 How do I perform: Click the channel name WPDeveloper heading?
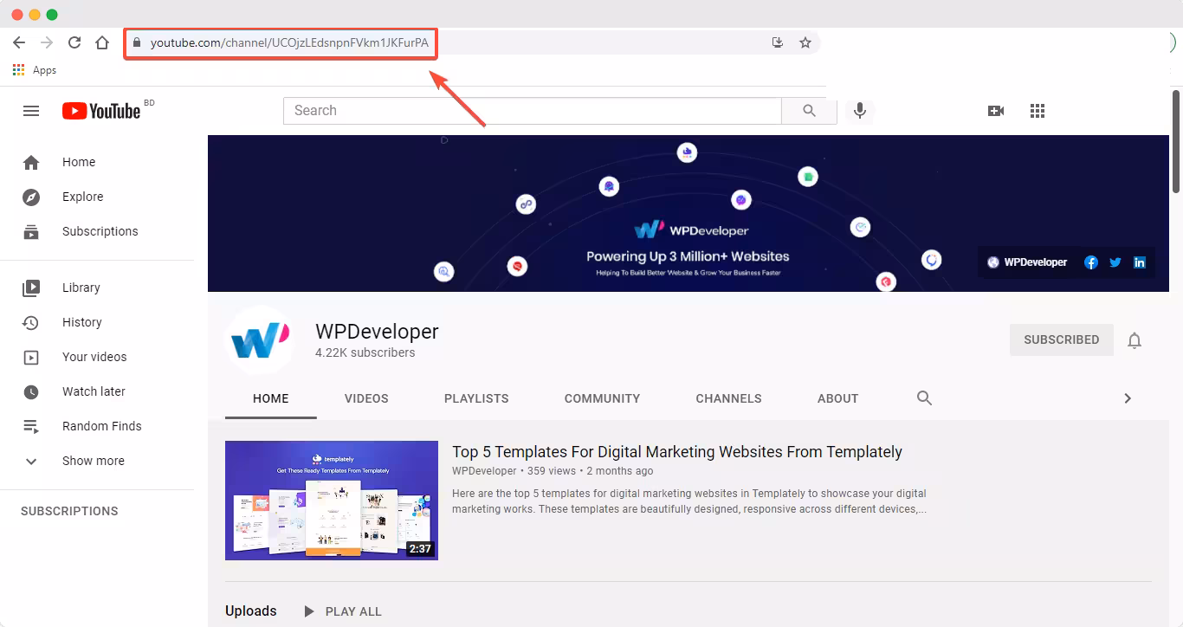[377, 332]
